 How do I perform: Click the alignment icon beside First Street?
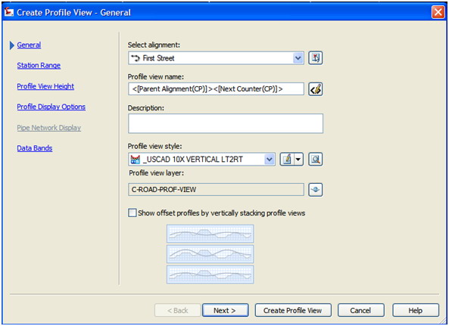point(136,58)
